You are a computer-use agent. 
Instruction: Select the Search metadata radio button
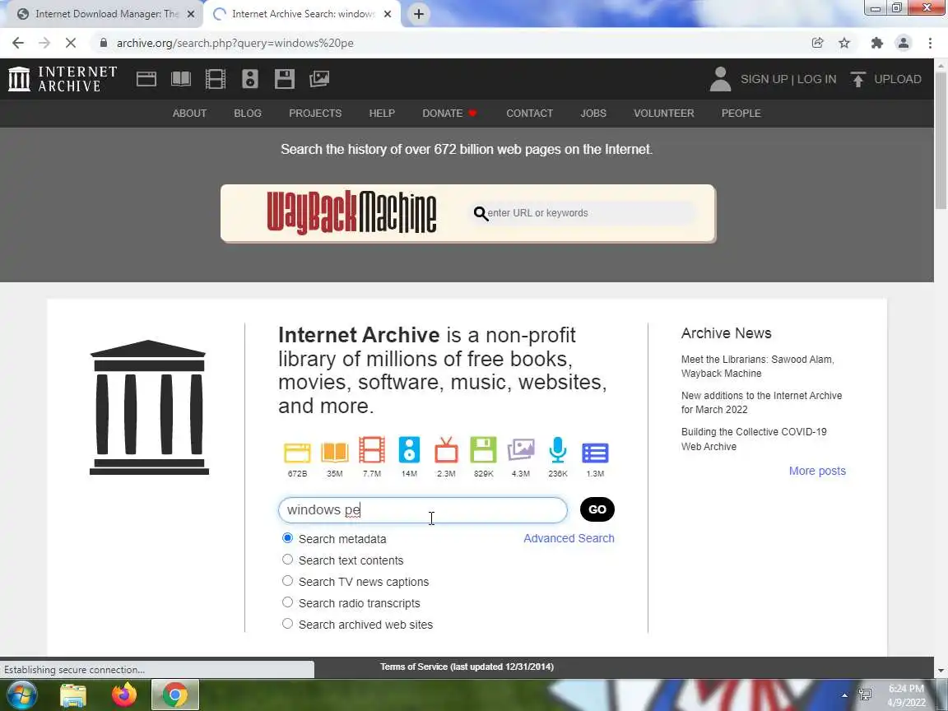(288, 538)
